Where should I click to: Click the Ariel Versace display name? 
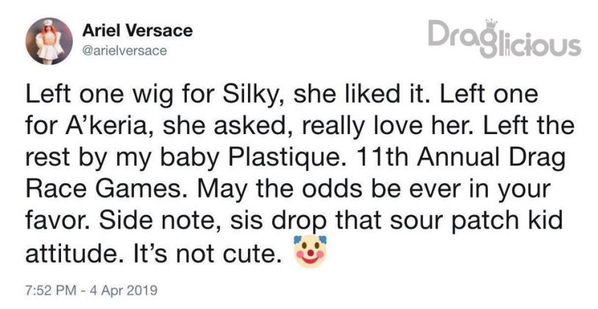(x=138, y=31)
